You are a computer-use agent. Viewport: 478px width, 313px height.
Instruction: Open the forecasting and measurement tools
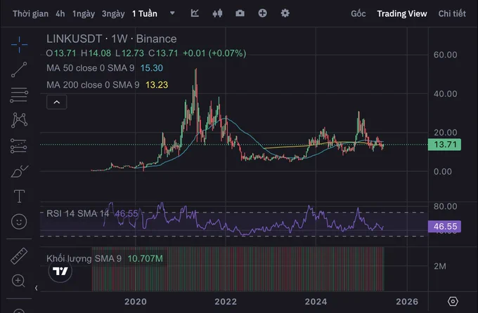19,145
